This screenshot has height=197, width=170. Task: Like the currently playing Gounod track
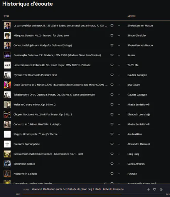pyautogui.click(x=155, y=189)
